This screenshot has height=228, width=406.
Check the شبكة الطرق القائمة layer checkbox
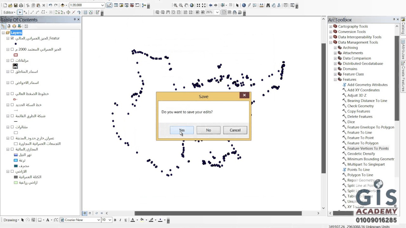click(x=12, y=116)
